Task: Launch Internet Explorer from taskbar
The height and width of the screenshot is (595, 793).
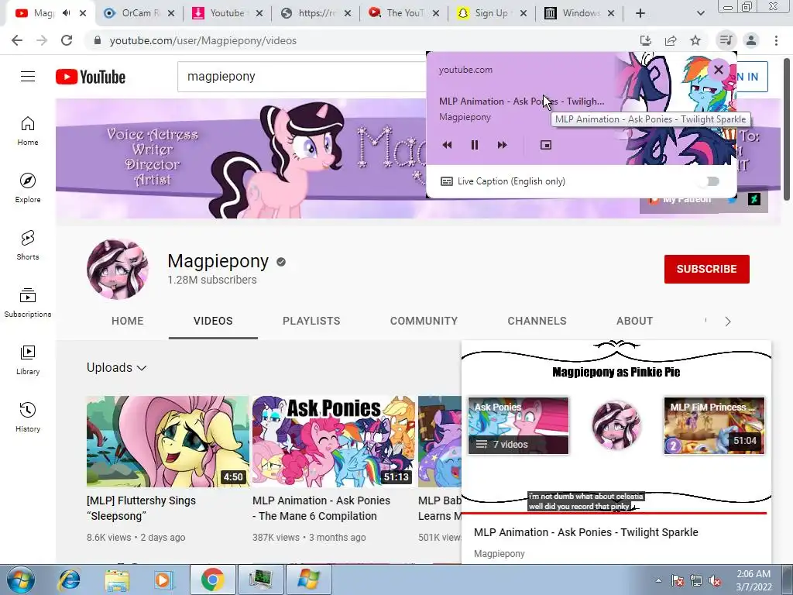Action: pyautogui.click(x=69, y=580)
